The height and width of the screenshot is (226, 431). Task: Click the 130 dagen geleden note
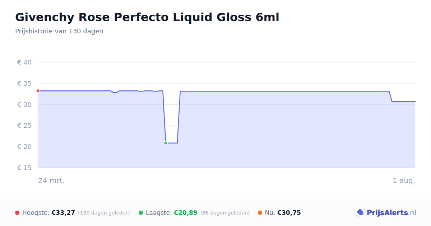click(x=104, y=213)
